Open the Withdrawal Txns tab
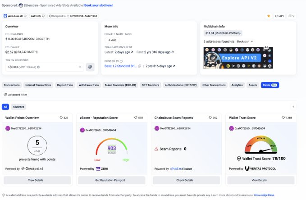The image size is (306, 200). pyautogui.click(x=89, y=85)
